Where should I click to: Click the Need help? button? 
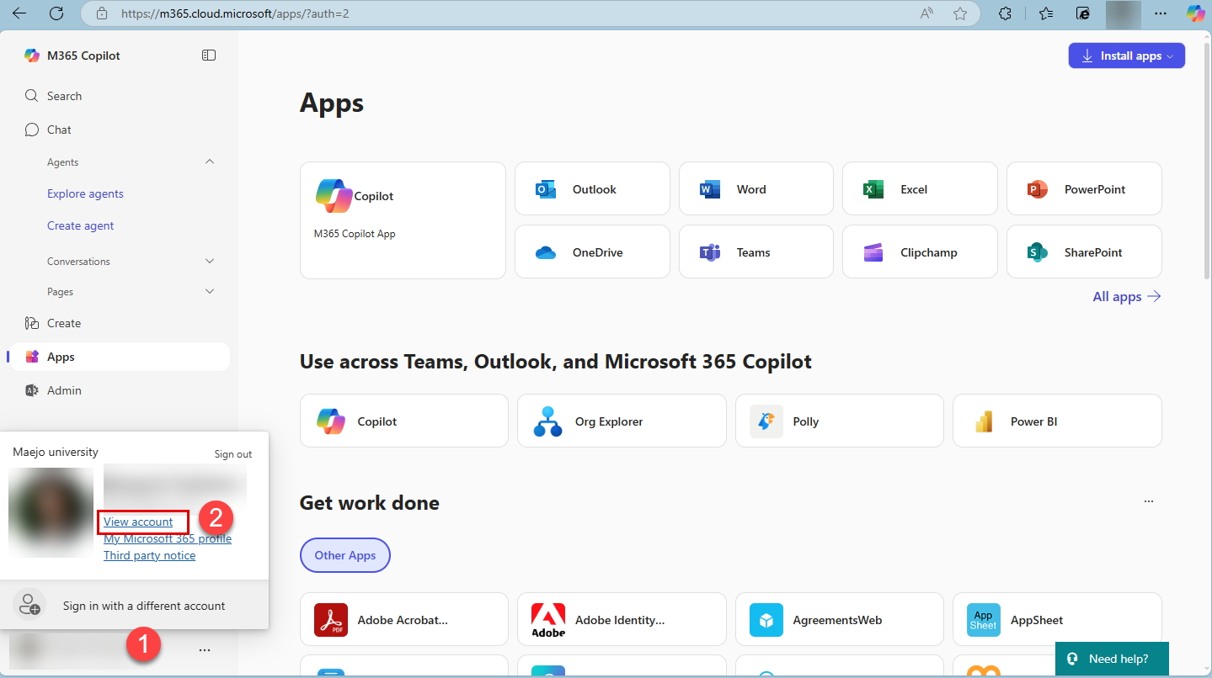pyautogui.click(x=1112, y=659)
